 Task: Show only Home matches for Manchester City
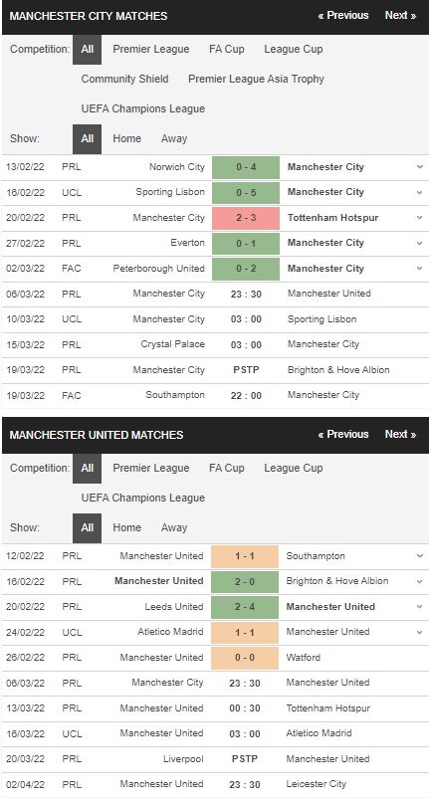127,138
